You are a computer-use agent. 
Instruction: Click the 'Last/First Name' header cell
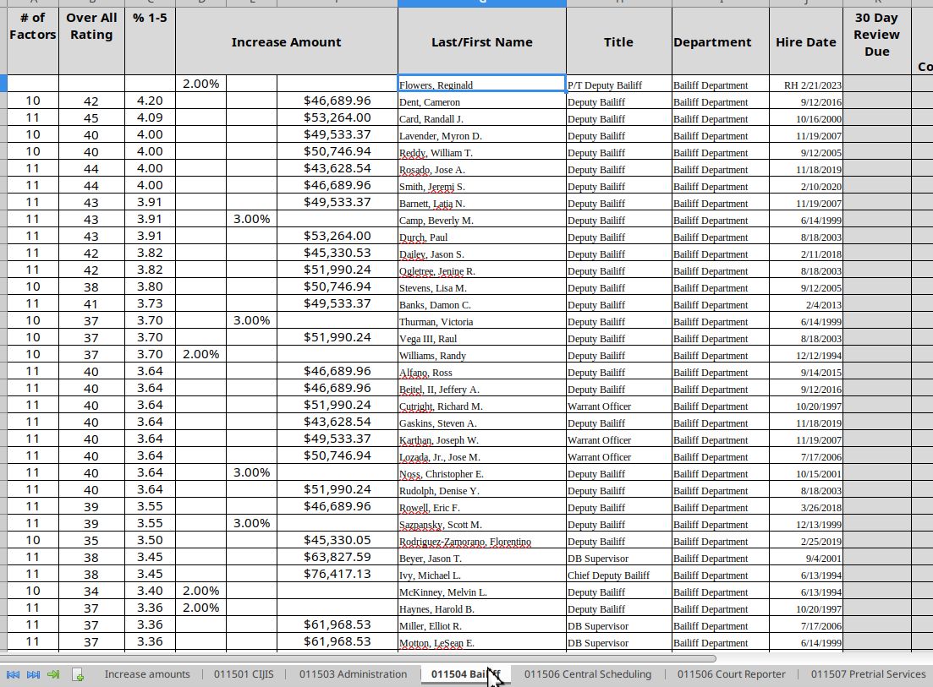(x=482, y=41)
